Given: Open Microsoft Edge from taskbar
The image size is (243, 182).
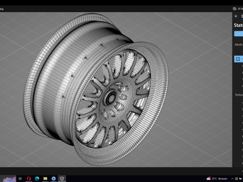Looking at the screenshot, I should click(37, 178).
